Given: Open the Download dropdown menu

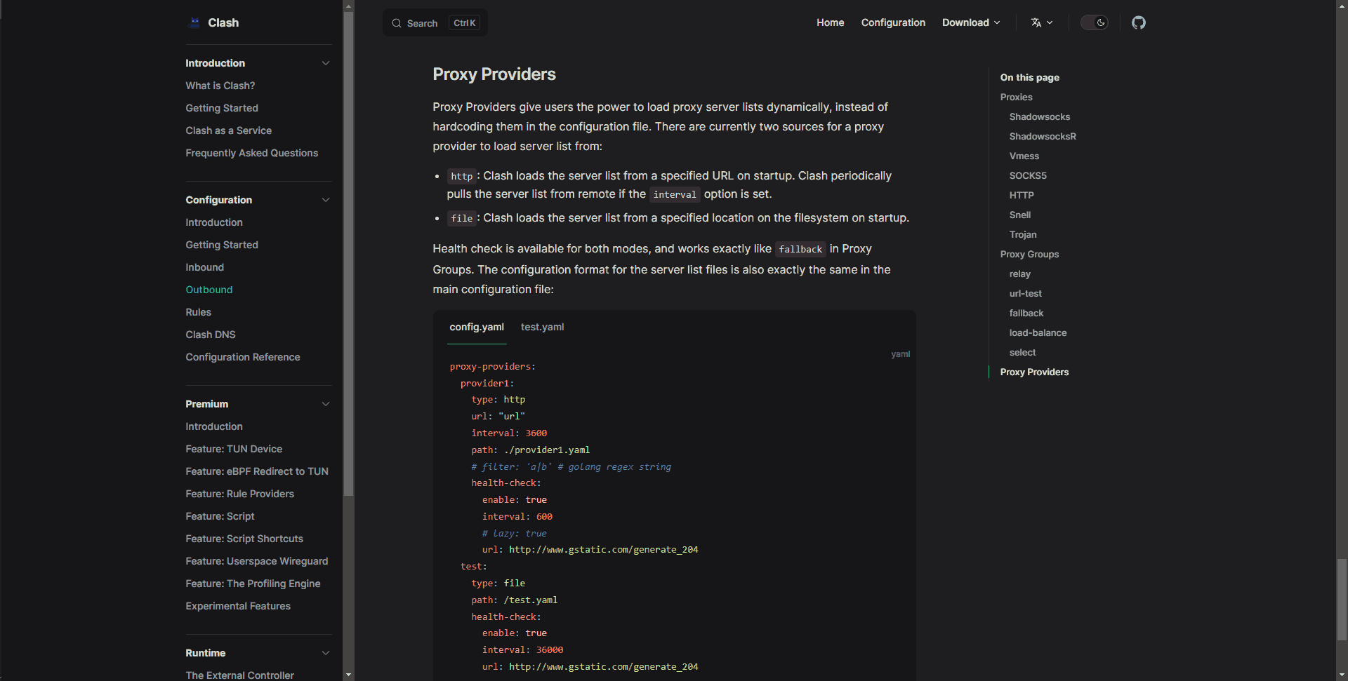Looking at the screenshot, I should click(971, 22).
